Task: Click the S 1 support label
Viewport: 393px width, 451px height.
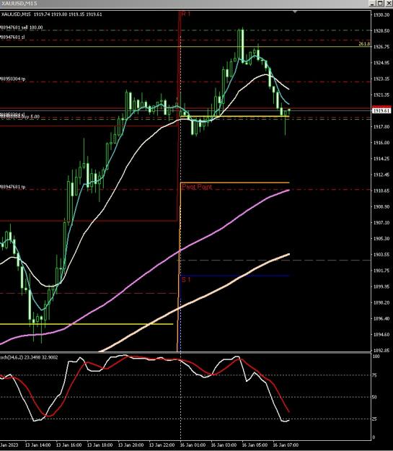Action: click(x=186, y=279)
